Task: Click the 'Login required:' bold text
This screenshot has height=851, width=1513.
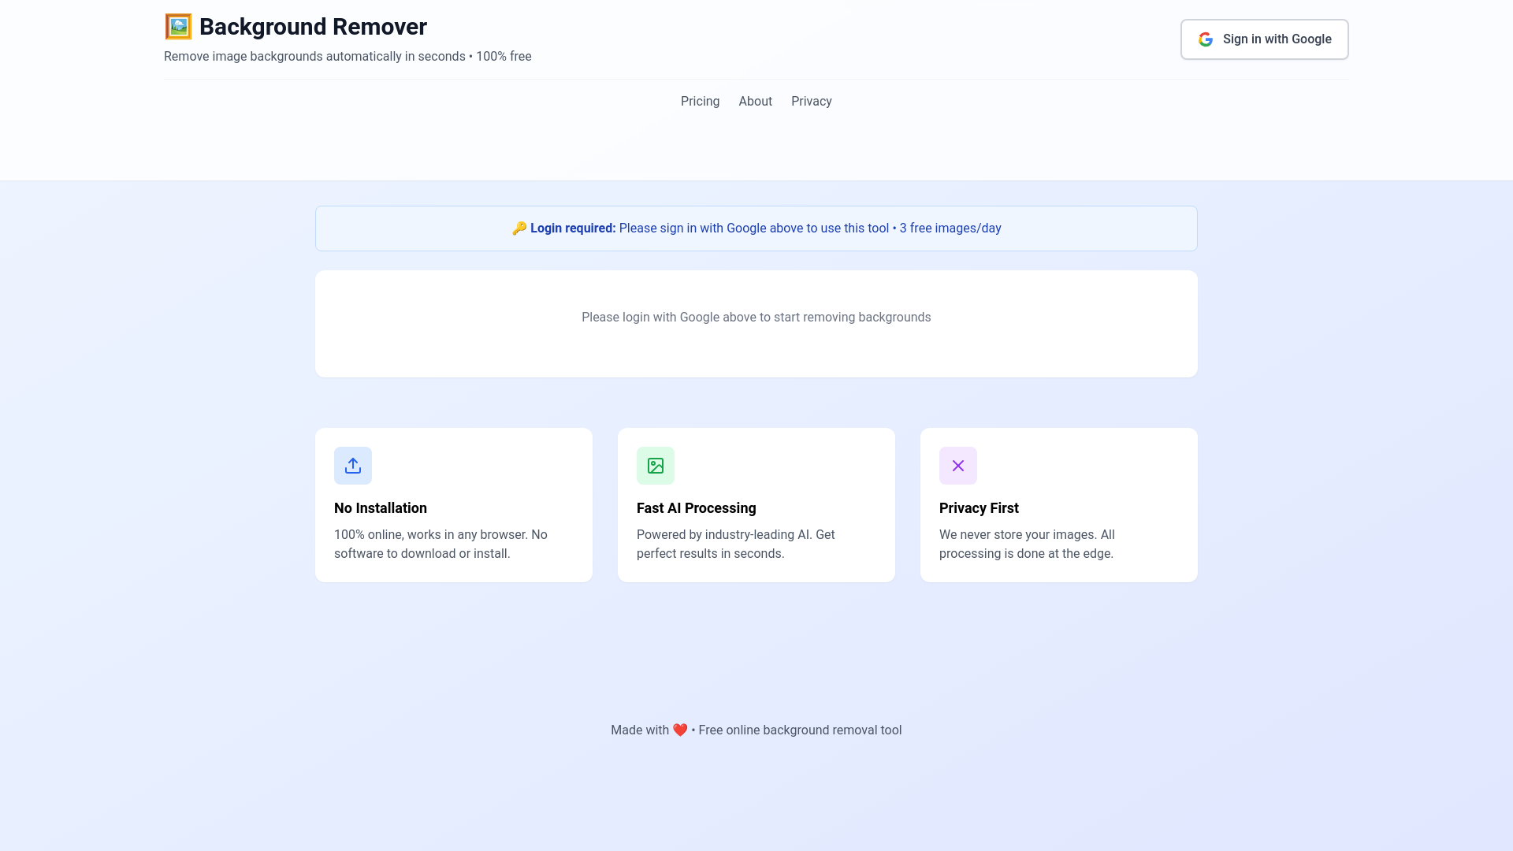Action: point(573,229)
